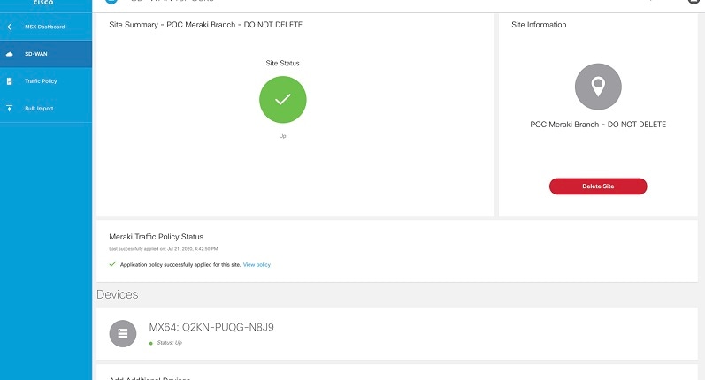
Task: Click the Site Information heading
Action: pos(539,25)
